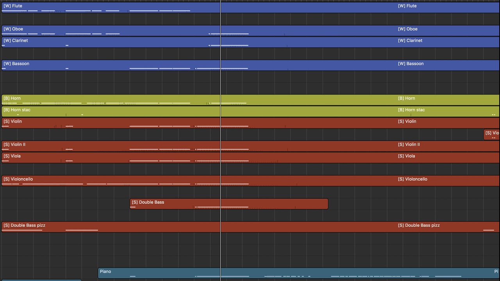Select the [B] Horn legato region above Horn stac
The width and height of the screenshot is (500, 281).
(250, 100)
